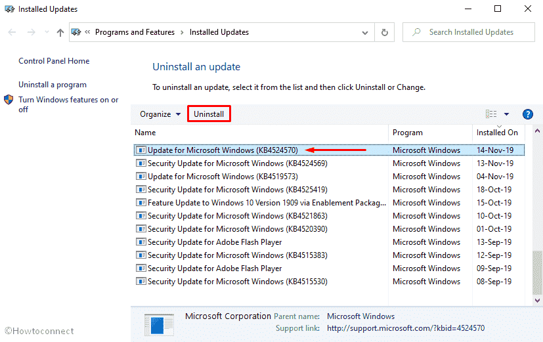Select Security Update KB4521863 row
The width and height of the screenshot is (543, 342).
coord(329,216)
